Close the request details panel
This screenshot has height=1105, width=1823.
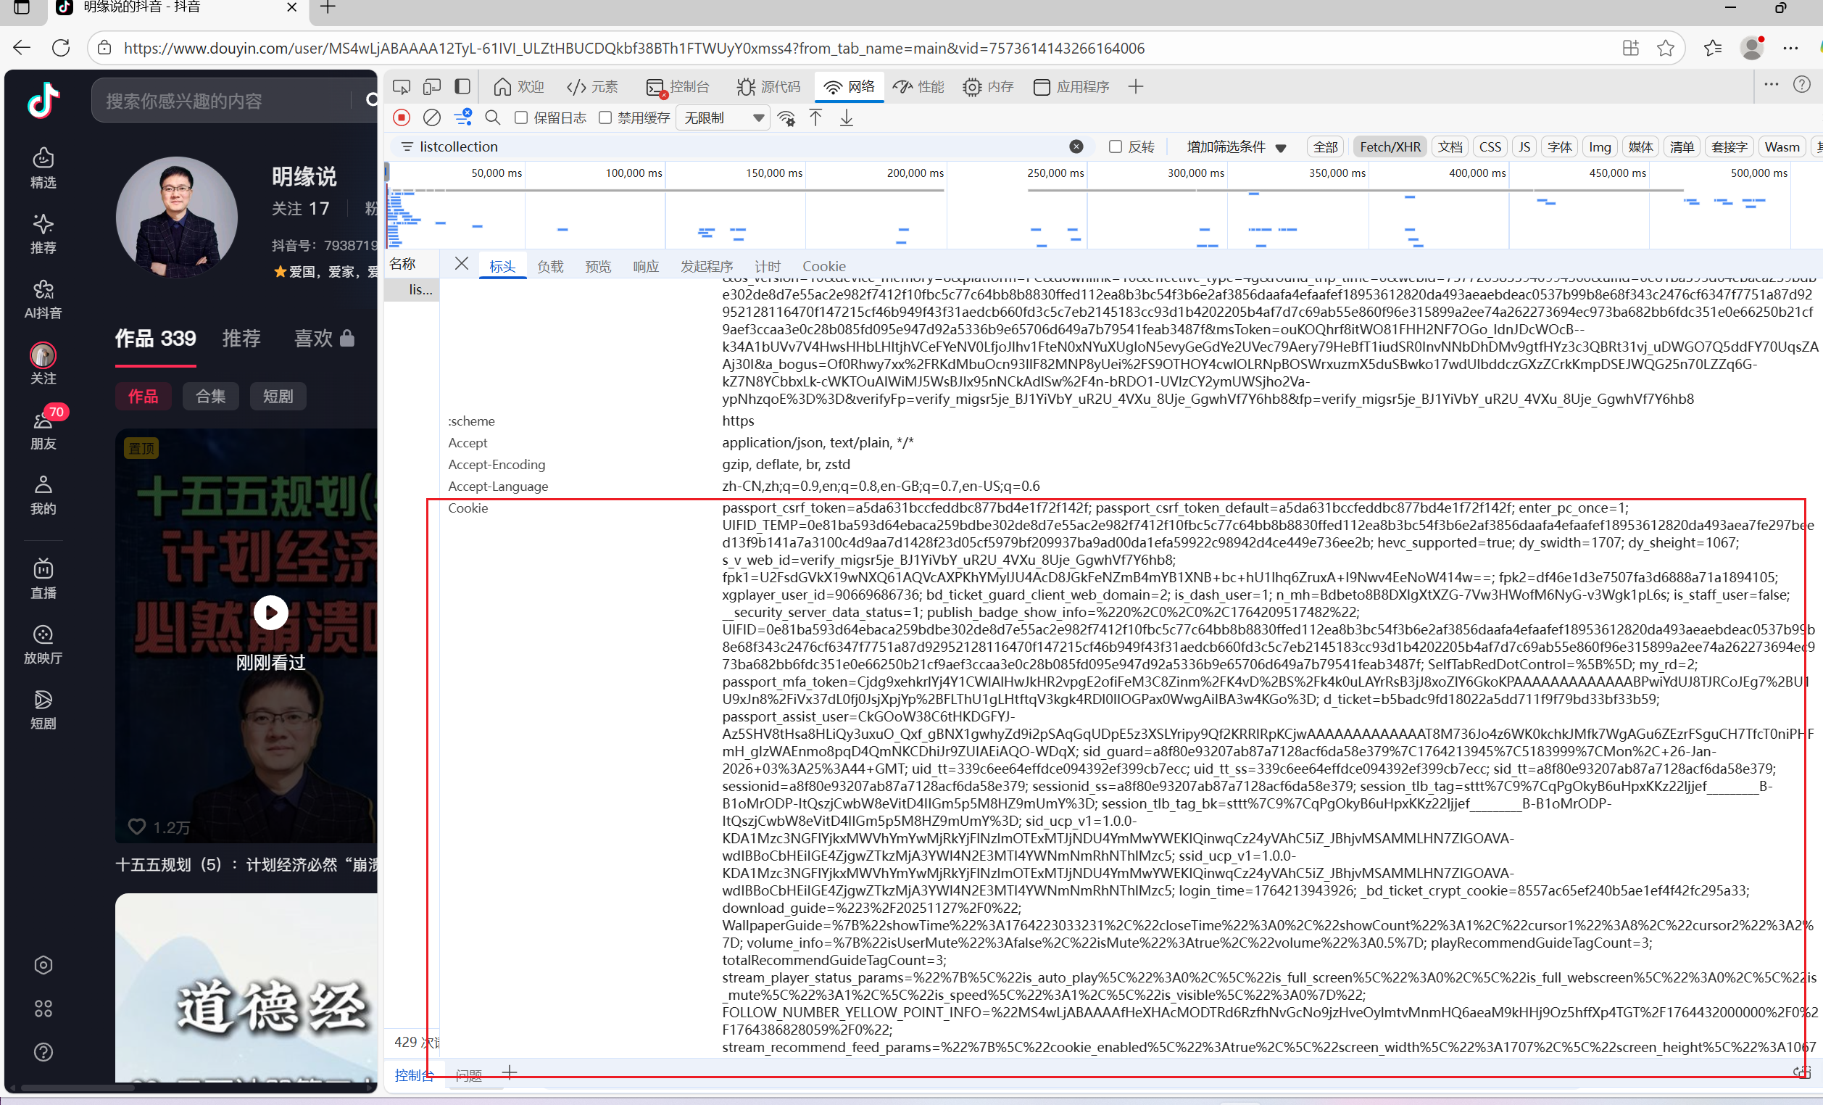pyautogui.click(x=462, y=263)
